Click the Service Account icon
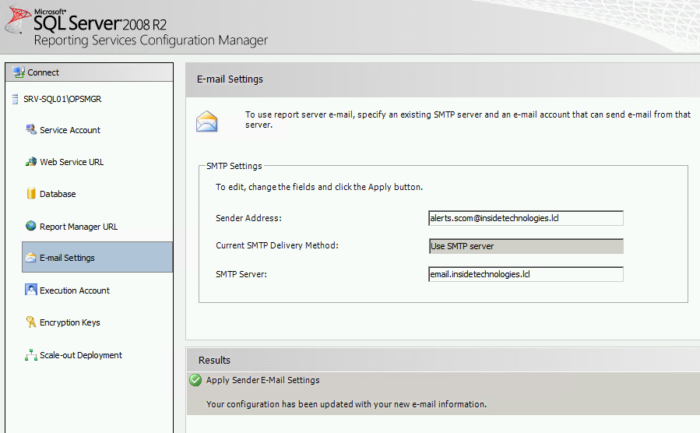The height and width of the screenshot is (433, 700). tap(31, 130)
